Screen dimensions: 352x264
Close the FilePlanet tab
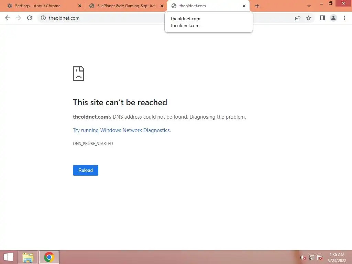[x=162, y=6]
